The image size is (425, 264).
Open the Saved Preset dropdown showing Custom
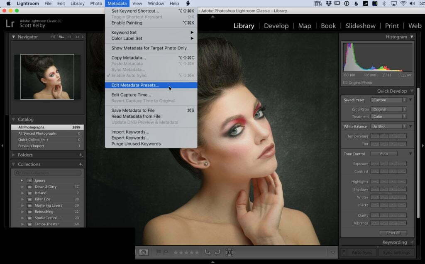coord(388,100)
